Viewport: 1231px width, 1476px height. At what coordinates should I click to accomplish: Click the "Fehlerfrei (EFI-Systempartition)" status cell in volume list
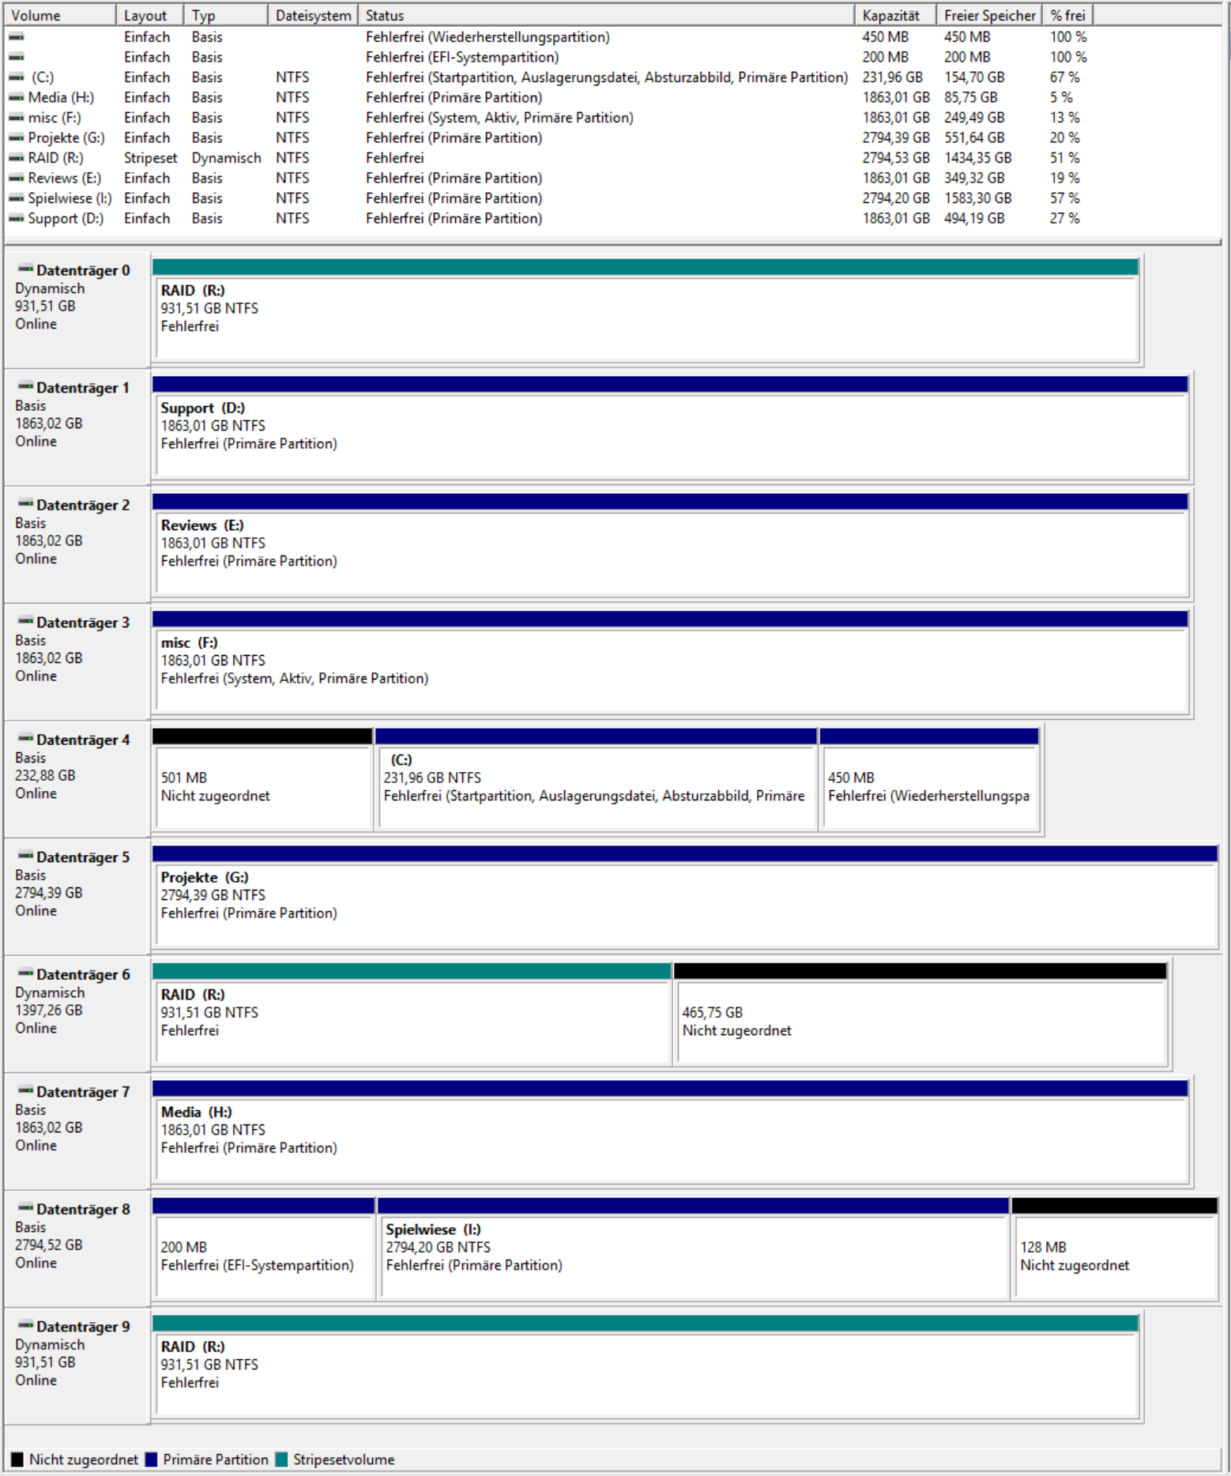[462, 57]
